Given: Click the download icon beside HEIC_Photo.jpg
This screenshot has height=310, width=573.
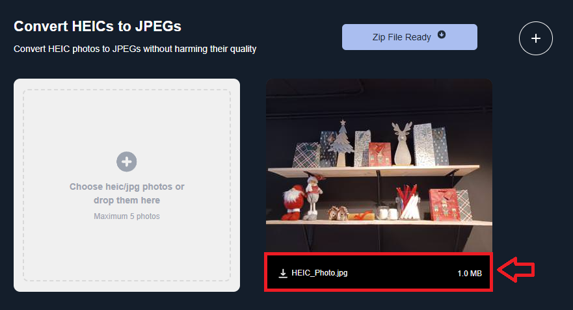Looking at the screenshot, I should point(283,273).
